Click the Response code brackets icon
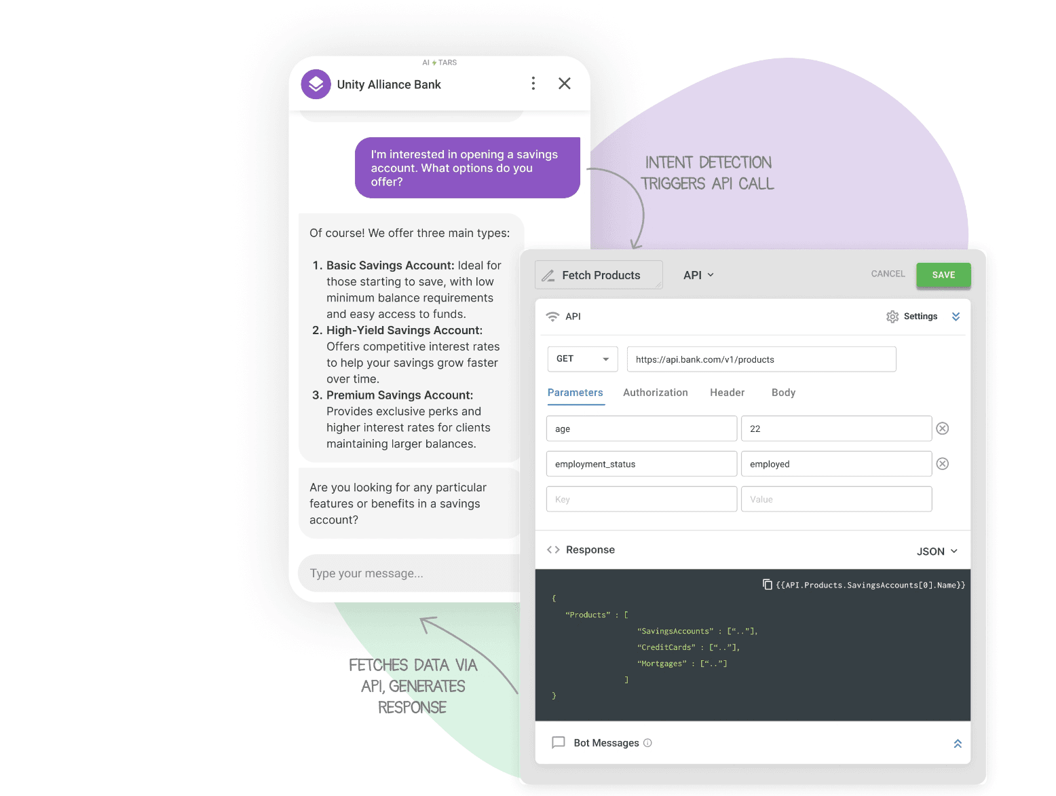The height and width of the screenshot is (796, 1056). click(x=553, y=550)
